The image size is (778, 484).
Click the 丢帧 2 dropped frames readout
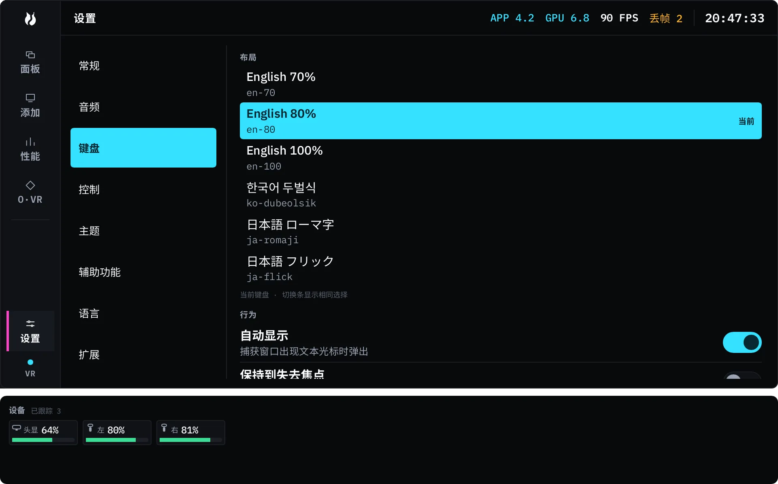(x=666, y=18)
